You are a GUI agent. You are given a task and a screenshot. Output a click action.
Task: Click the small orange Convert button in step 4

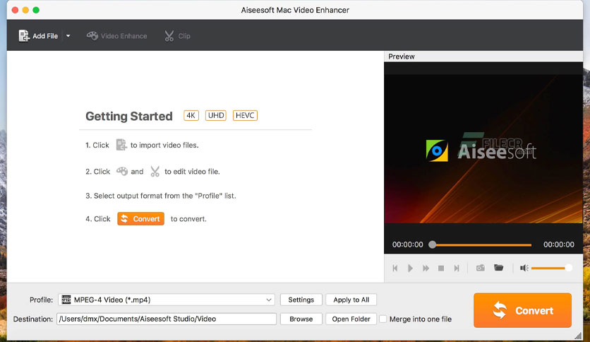pyautogui.click(x=140, y=218)
